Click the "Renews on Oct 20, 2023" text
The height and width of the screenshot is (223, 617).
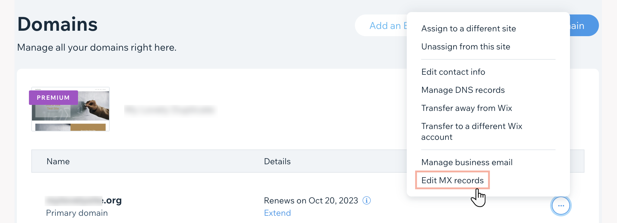(311, 200)
